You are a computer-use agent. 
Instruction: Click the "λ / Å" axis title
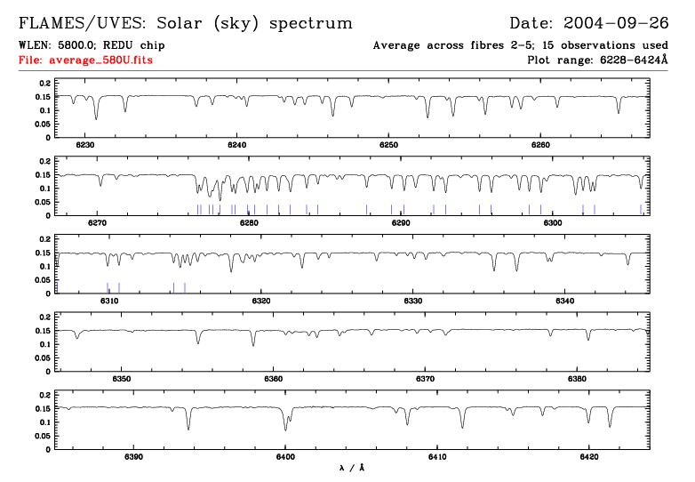(351, 468)
